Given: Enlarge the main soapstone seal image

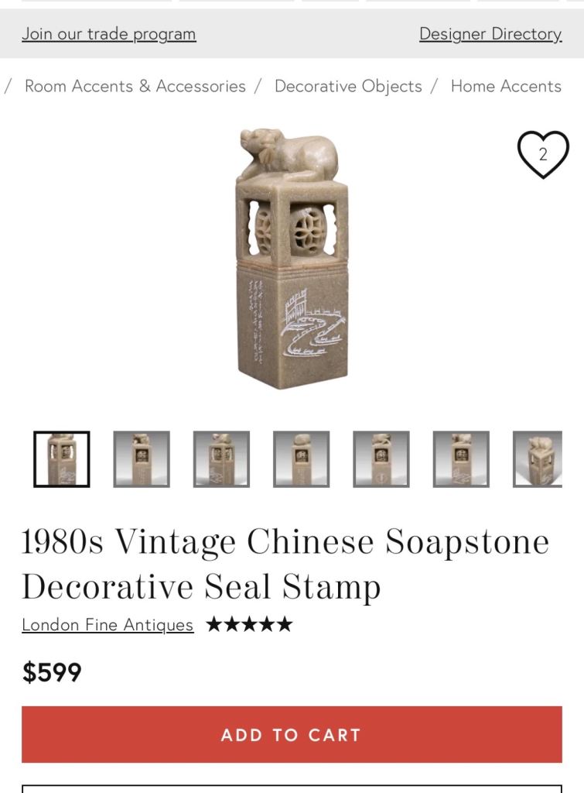Looking at the screenshot, I should tap(292, 259).
